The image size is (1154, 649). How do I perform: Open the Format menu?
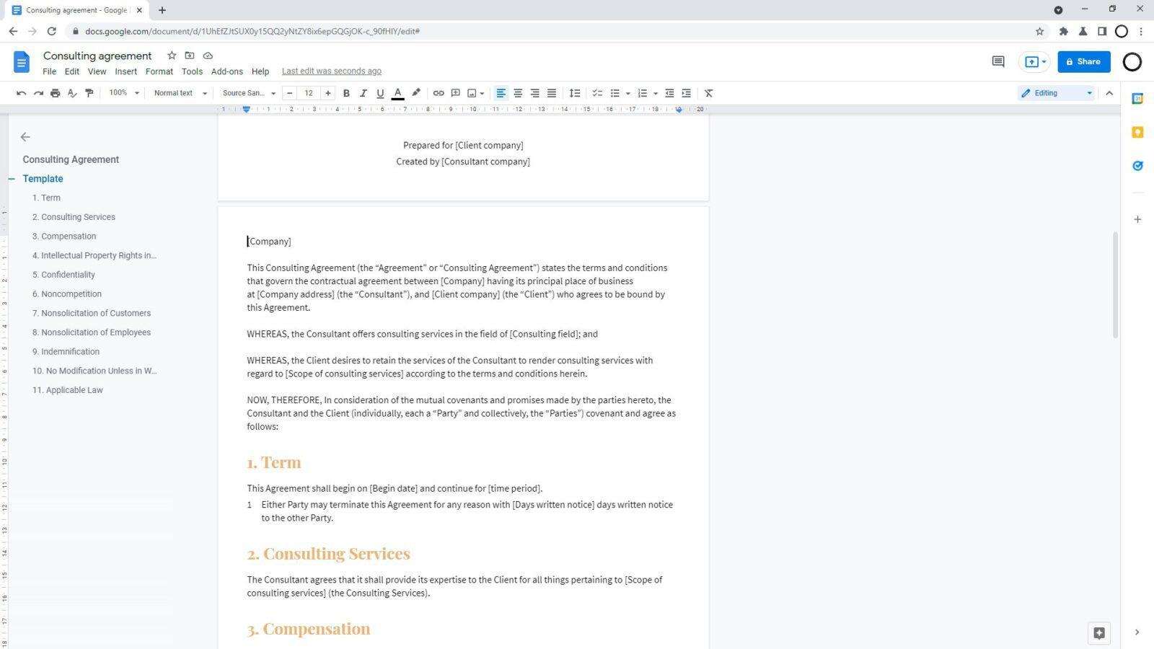pos(159,71)
